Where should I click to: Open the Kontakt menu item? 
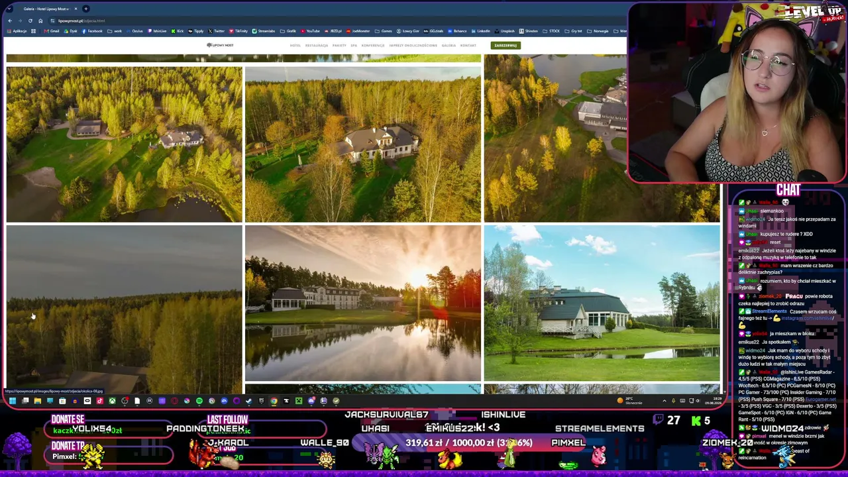tap(468, 46)
